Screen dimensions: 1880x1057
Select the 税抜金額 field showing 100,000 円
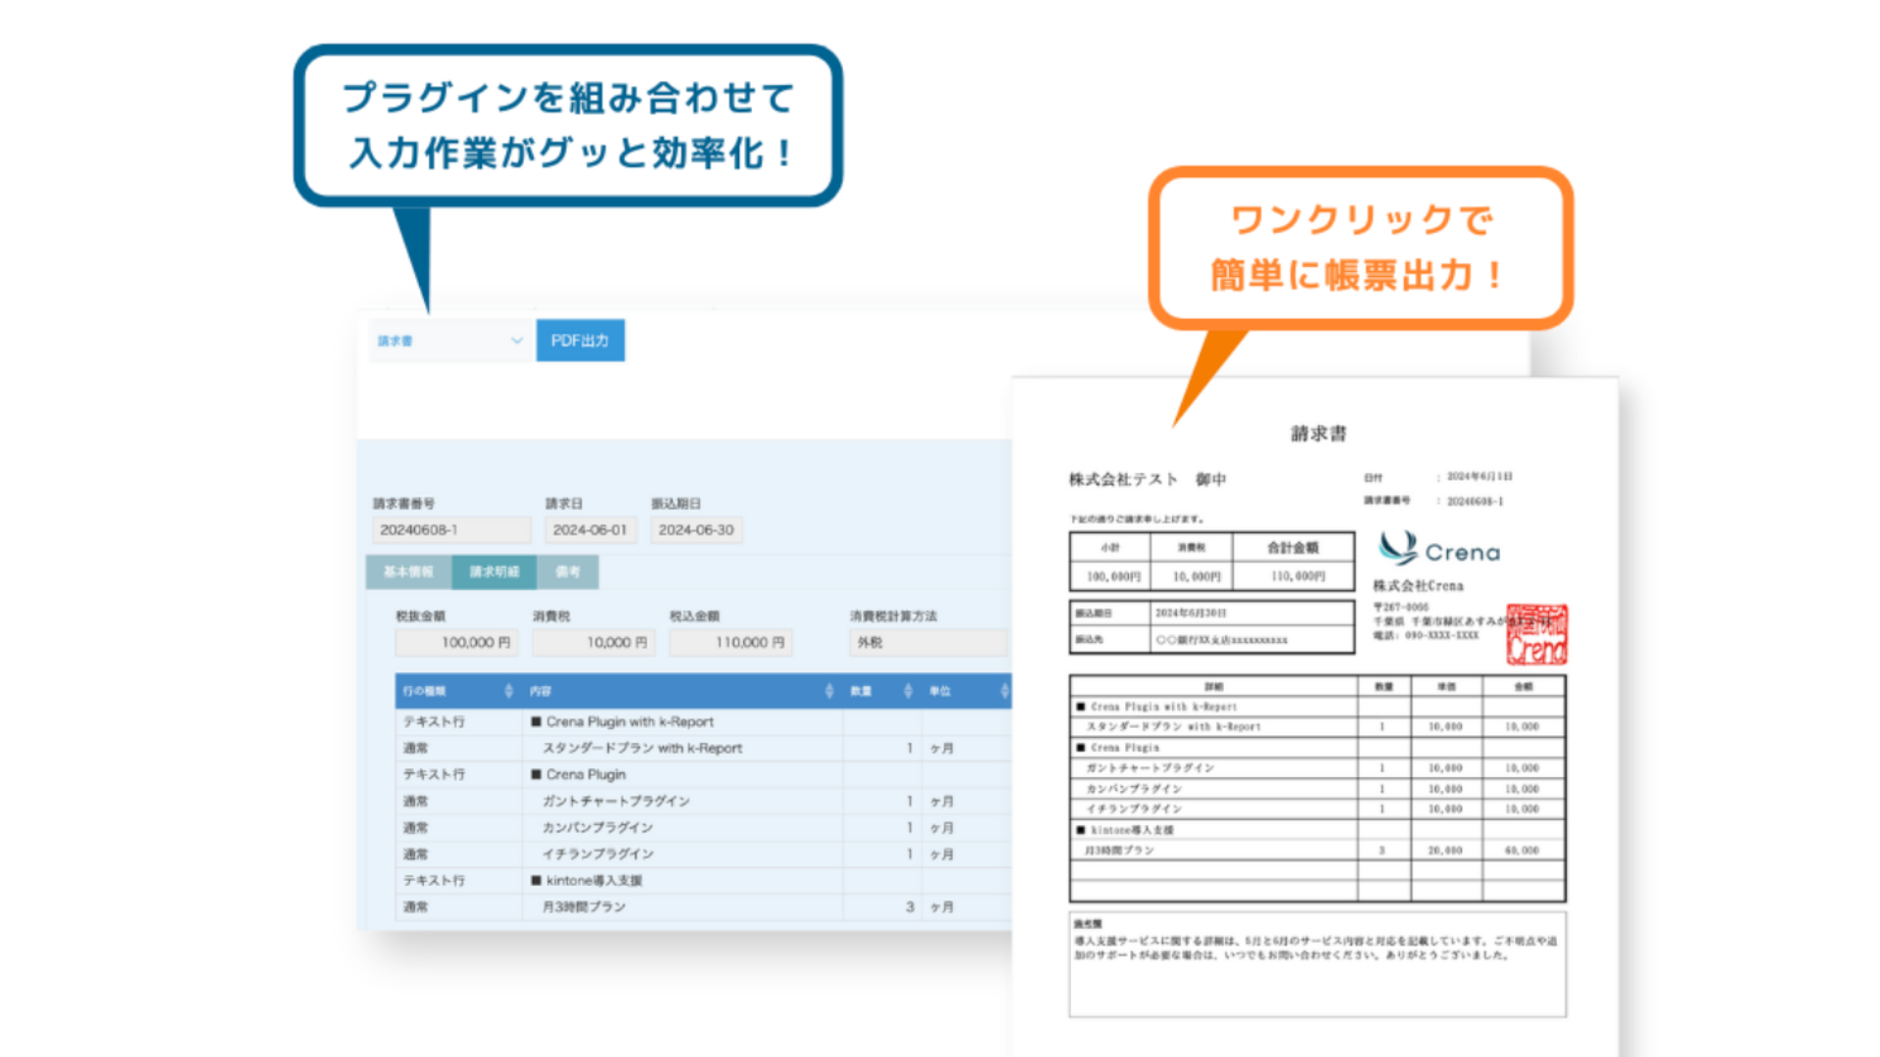[x=456, y=643]
